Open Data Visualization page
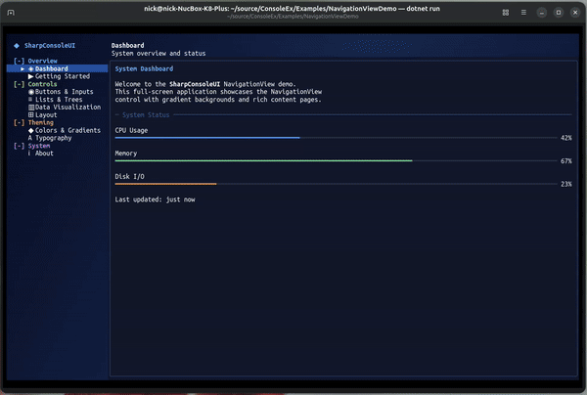The width and height of the screenshot is (587, 395). [65, 107]
